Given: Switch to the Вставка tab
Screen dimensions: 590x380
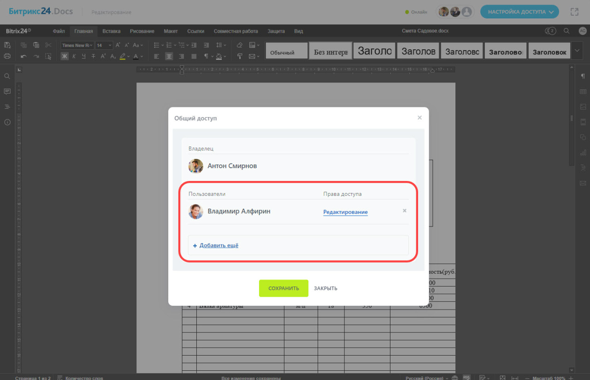Looking at the screenshot, I should click(x=112, y=31).
